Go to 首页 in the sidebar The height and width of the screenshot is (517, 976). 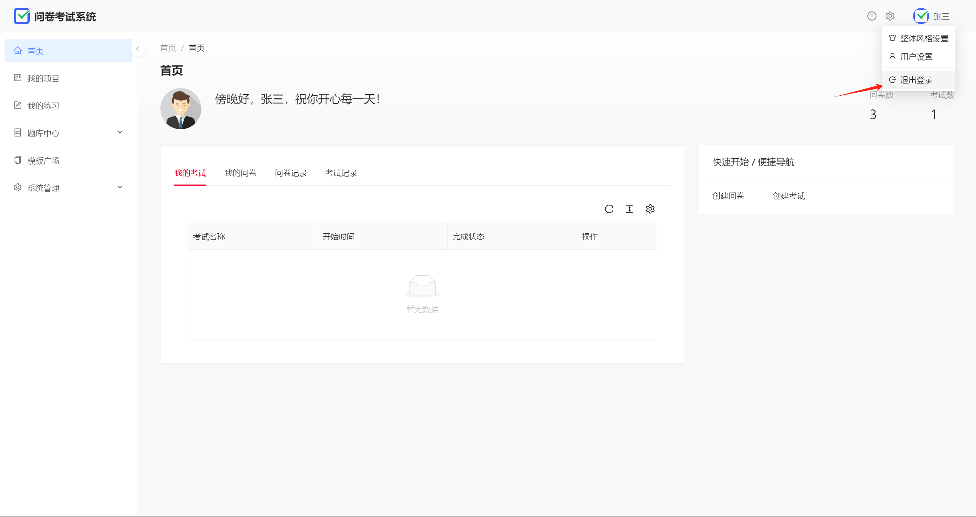coord(68,50)
